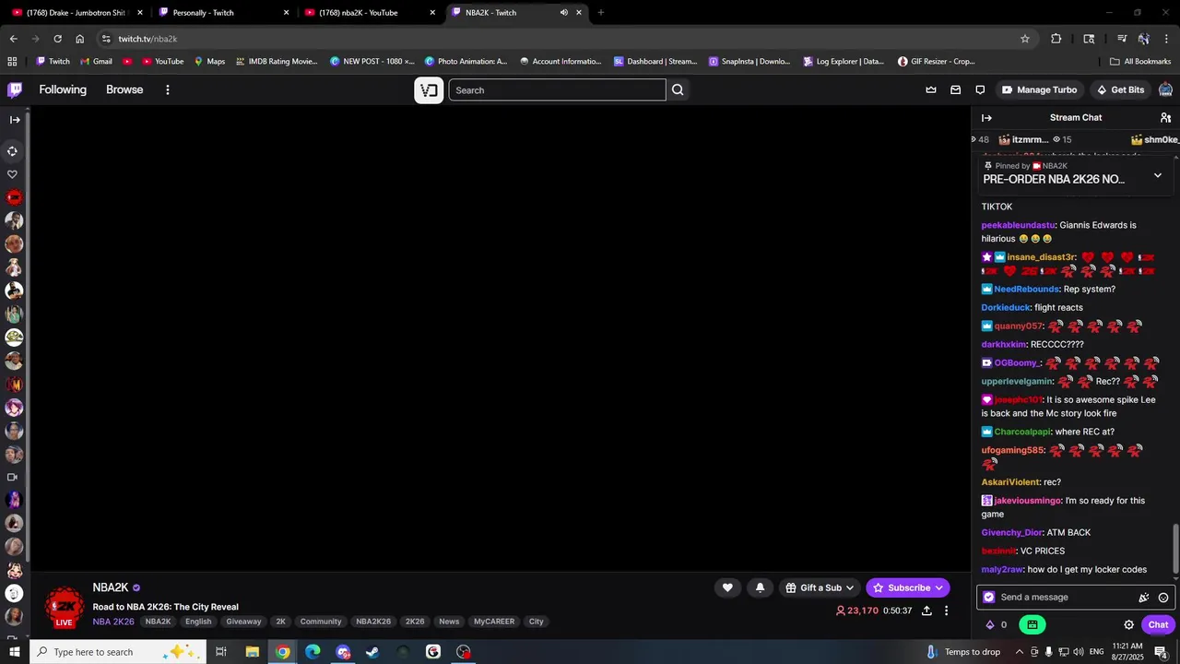The height and width of the screenshot is (664, 1180).
Task: Open the celebration party popper icon in chat
Action: 1144,598
